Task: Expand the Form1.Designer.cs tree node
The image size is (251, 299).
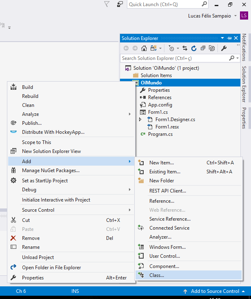Action: pyautogui.click(x=140, y=120)
